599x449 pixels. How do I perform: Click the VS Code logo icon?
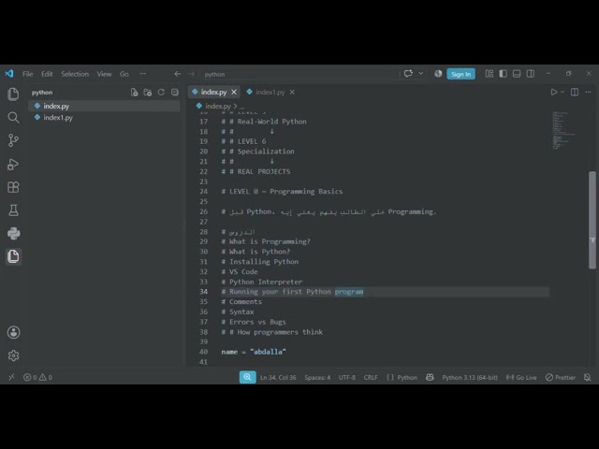coord(9,74)
